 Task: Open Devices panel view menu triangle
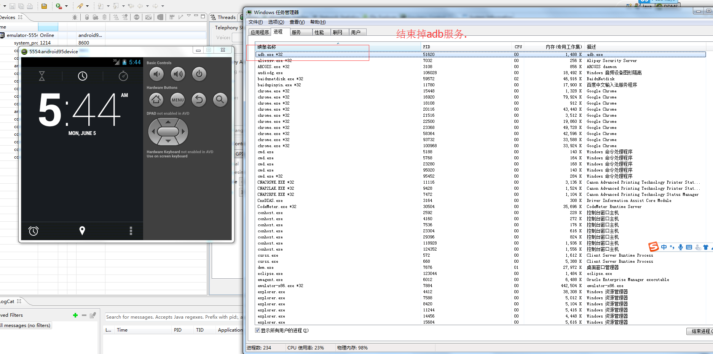(189, 16)
